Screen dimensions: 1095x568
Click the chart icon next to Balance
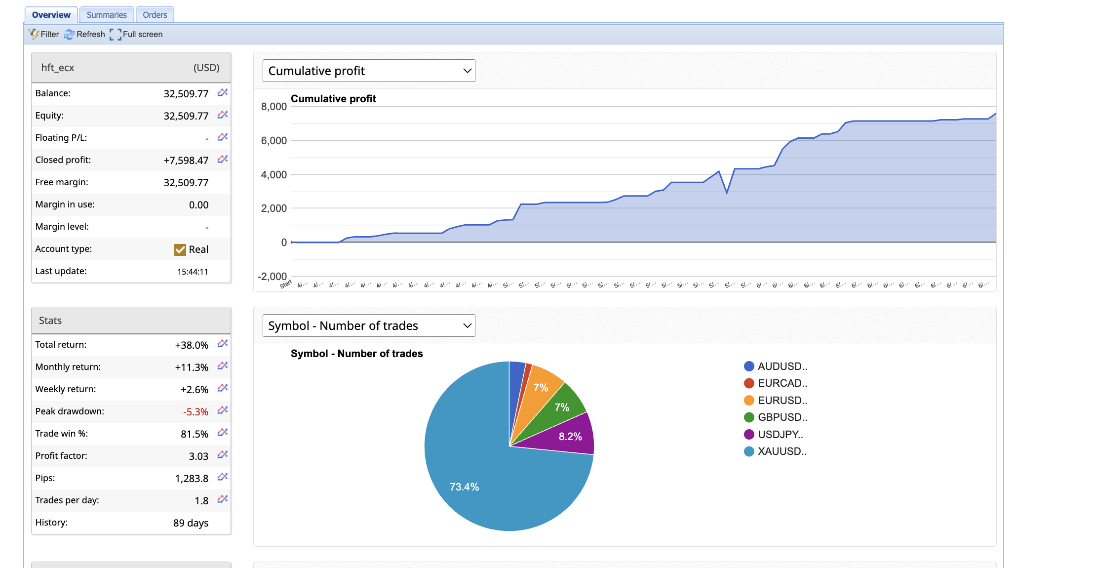[x=223, y=92]
